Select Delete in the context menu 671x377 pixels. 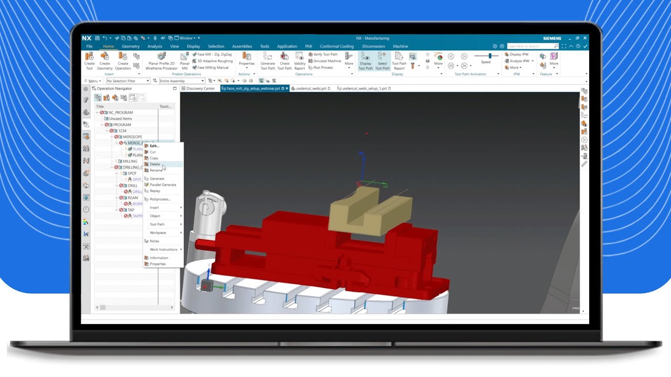point(164,164)
